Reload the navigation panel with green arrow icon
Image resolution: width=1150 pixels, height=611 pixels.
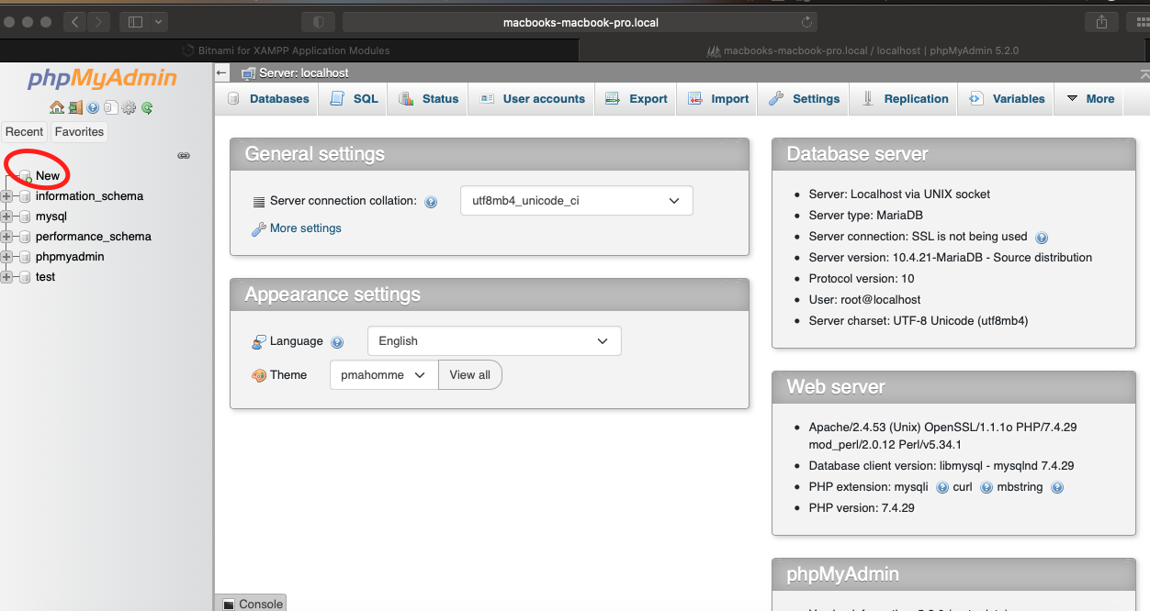pyautogui.click(x=146, y=107)
